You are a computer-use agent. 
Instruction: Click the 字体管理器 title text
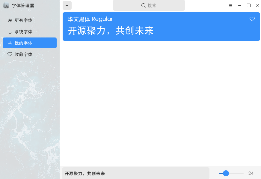pyautogui.click(x=23, y=6)
